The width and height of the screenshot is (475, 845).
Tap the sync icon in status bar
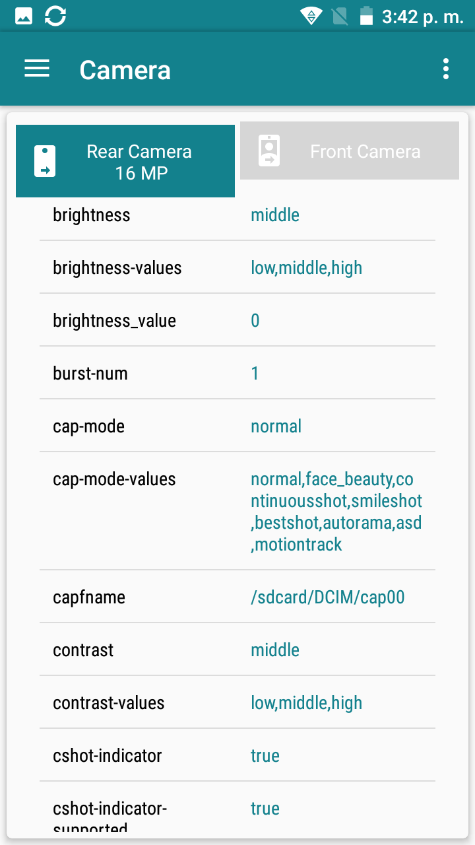pyautogui.click(x=55, y=17)
